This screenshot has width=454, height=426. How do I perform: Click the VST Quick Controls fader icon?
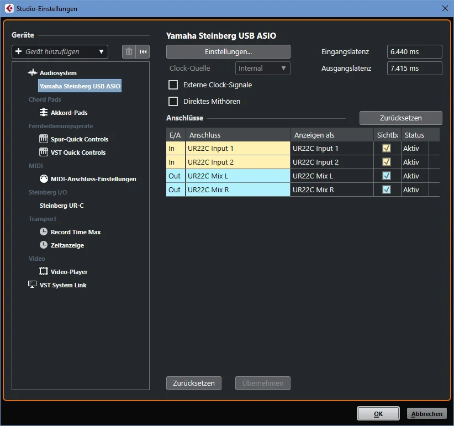pos(44,152)
